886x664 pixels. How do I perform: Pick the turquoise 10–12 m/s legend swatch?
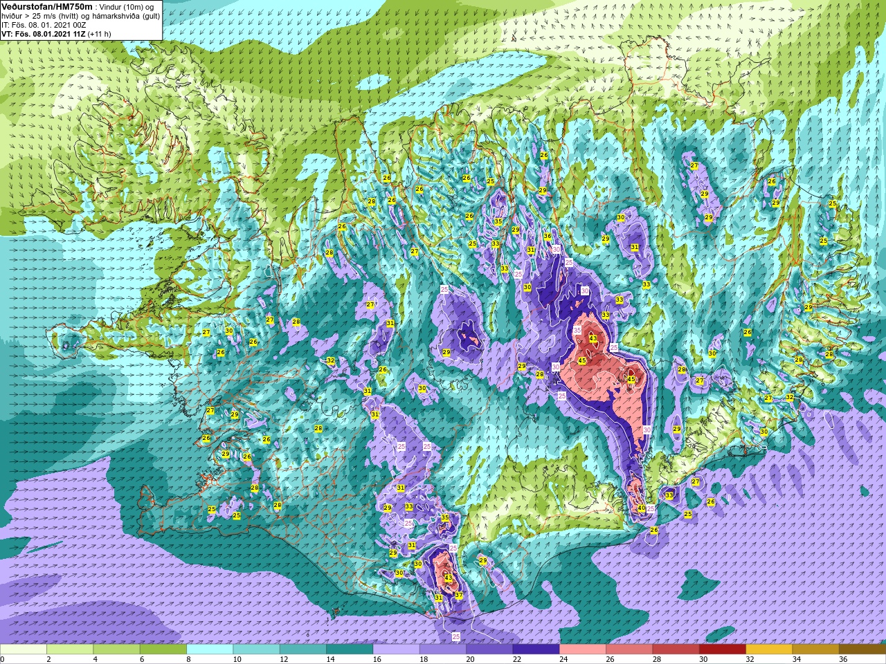pos(256,649)
